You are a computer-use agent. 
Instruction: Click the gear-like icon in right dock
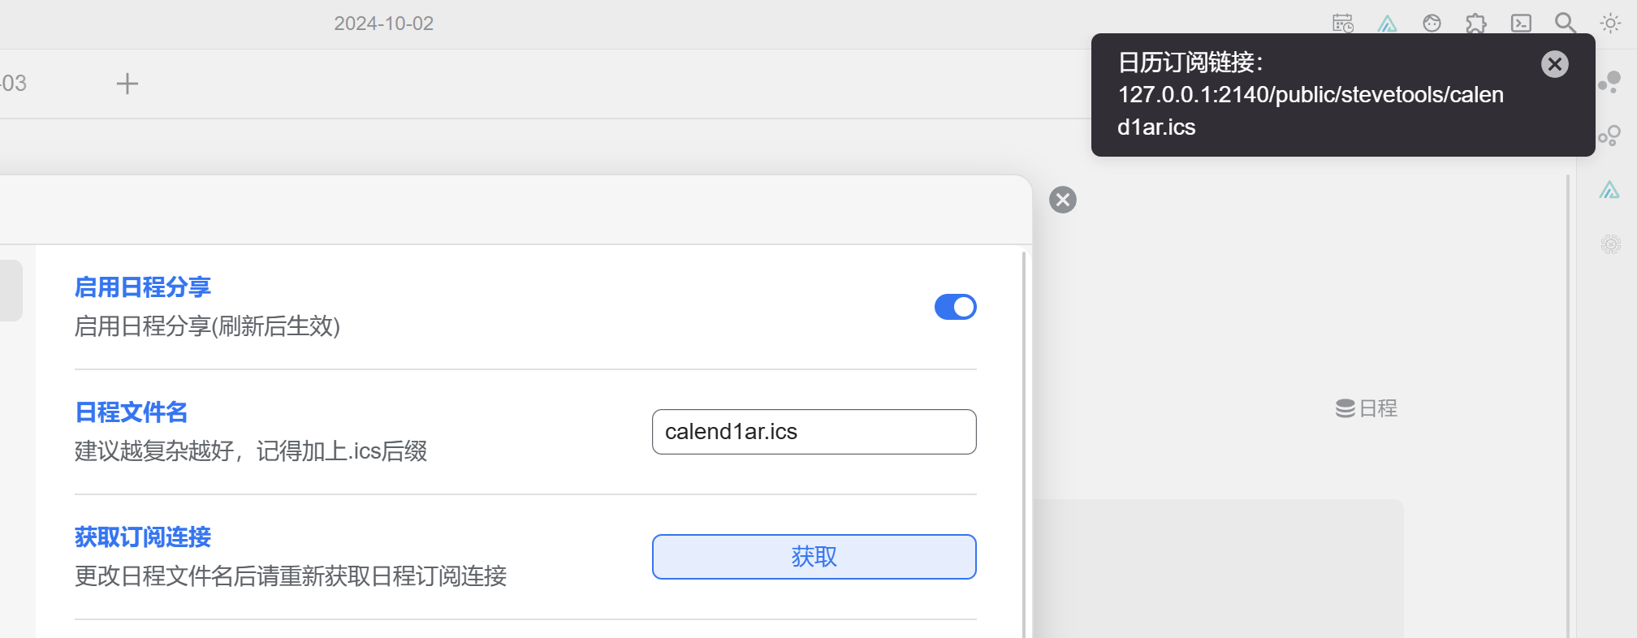[1611, 244]
